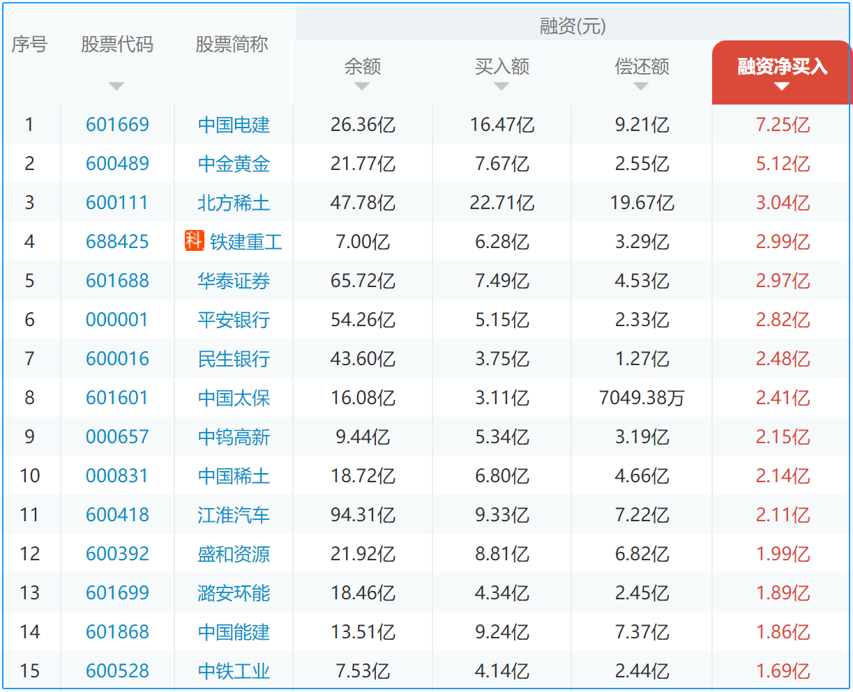The width and height of the screenshot is (853, 692).
Task: Open the 中钨高新 stock link
Action: click(234, 437)
